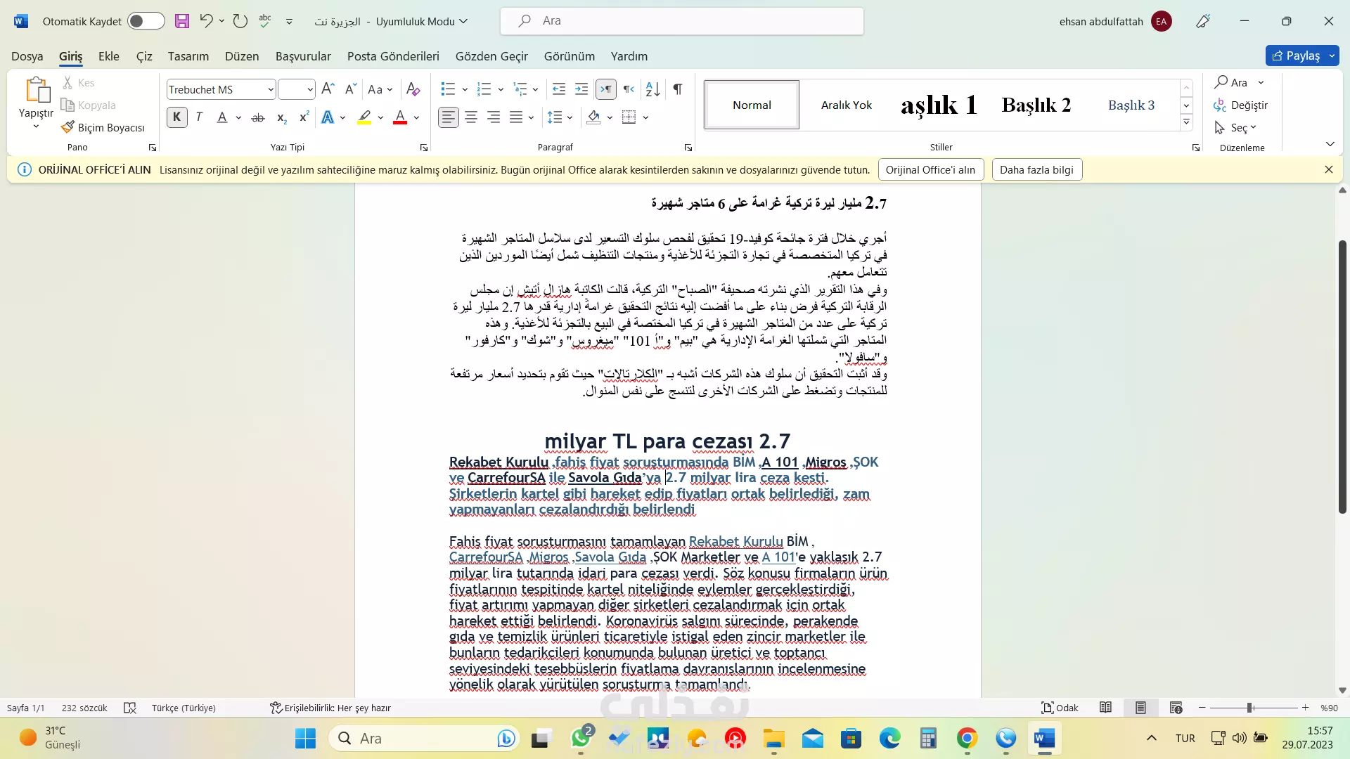Apply strikethrough formatting
1350x759 pixels.
(258, 117)
